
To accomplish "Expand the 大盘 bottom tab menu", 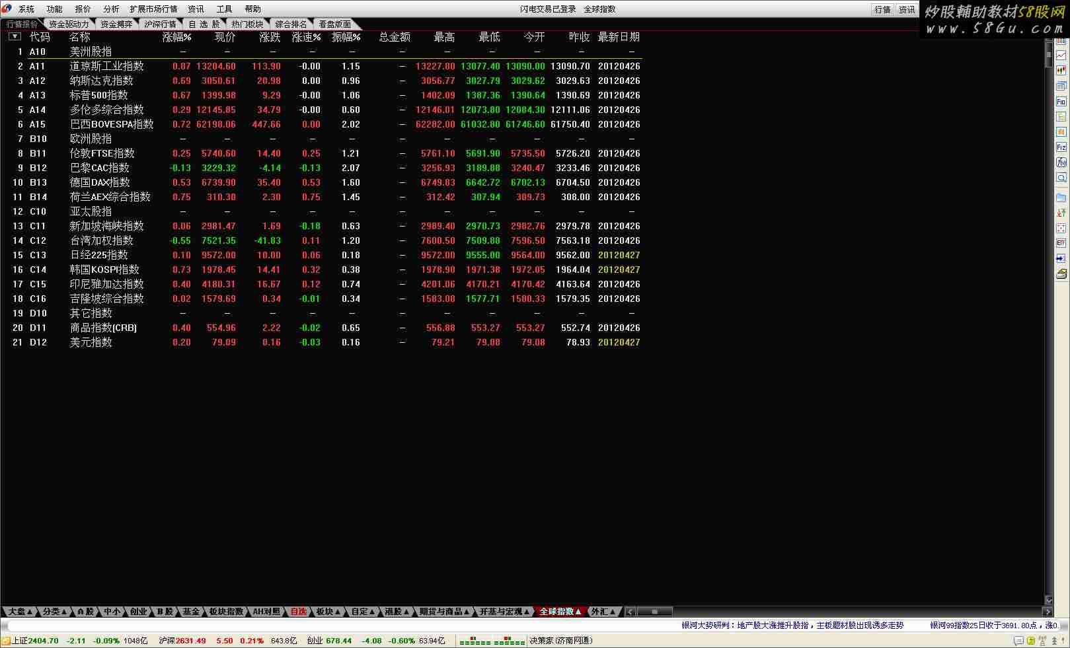I will click(20, 612).
